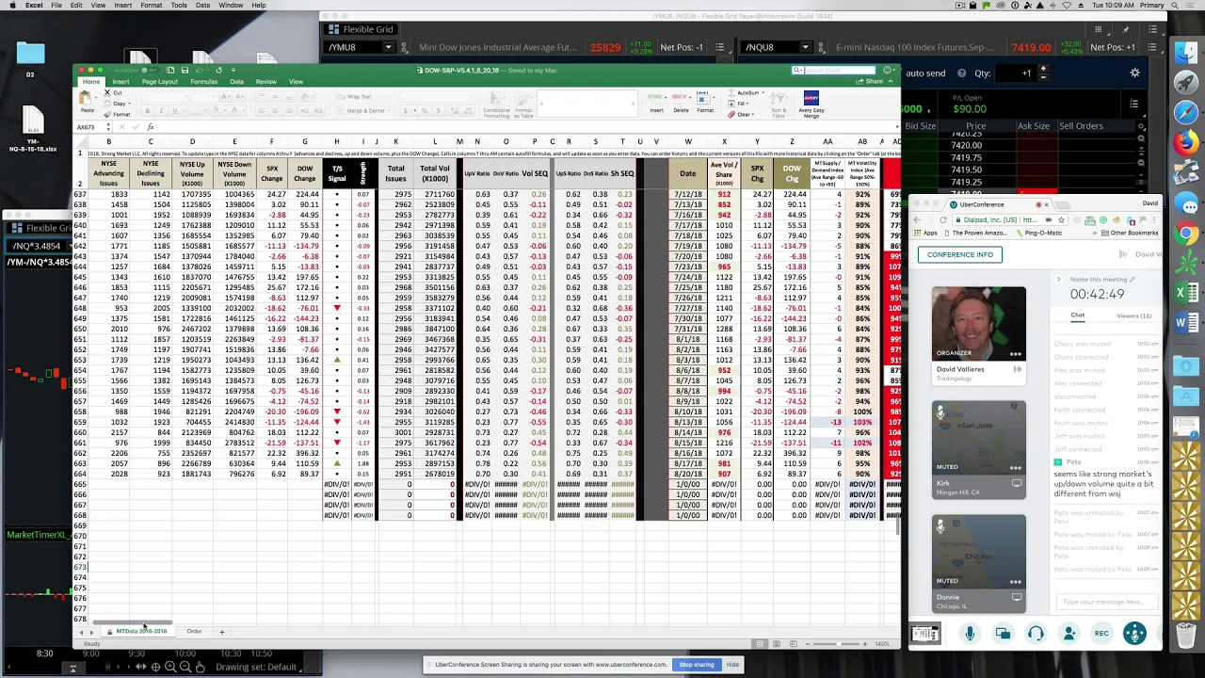Click the CONFERENCE INFO button

pyautogui.click(x=959, y=254)
